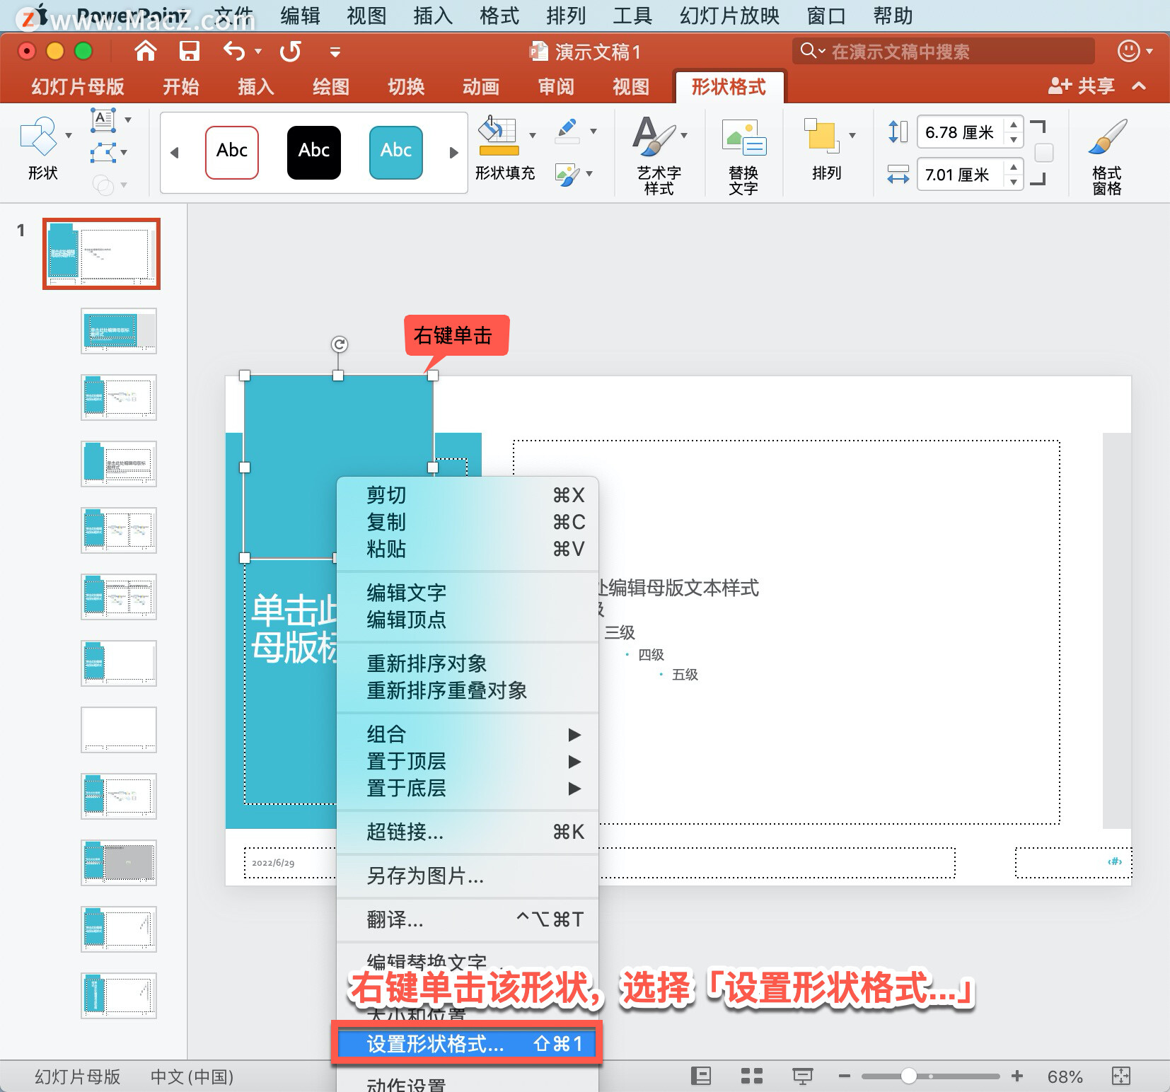
Task: Choose 剪切 from the context menu
Action: [468, 495]
